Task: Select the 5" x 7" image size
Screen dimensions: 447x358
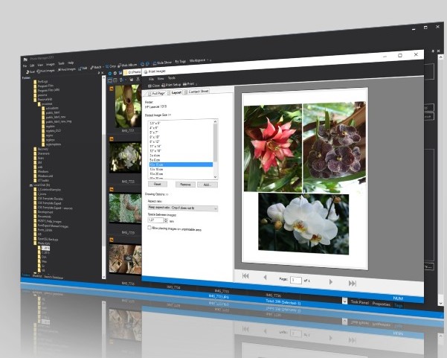Action: [154, 132]
